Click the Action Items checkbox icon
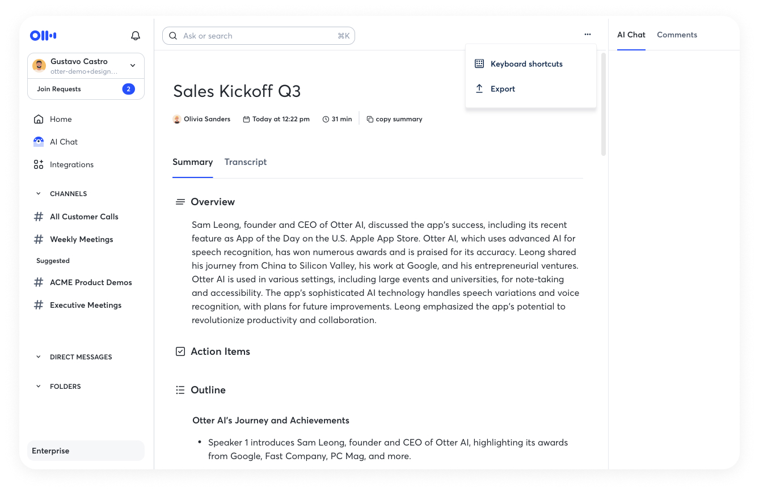This screenshot has width=759, height=492. click(180, 351)
